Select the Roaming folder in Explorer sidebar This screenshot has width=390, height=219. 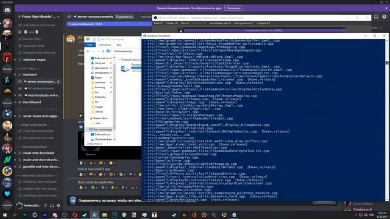(99, 88)
